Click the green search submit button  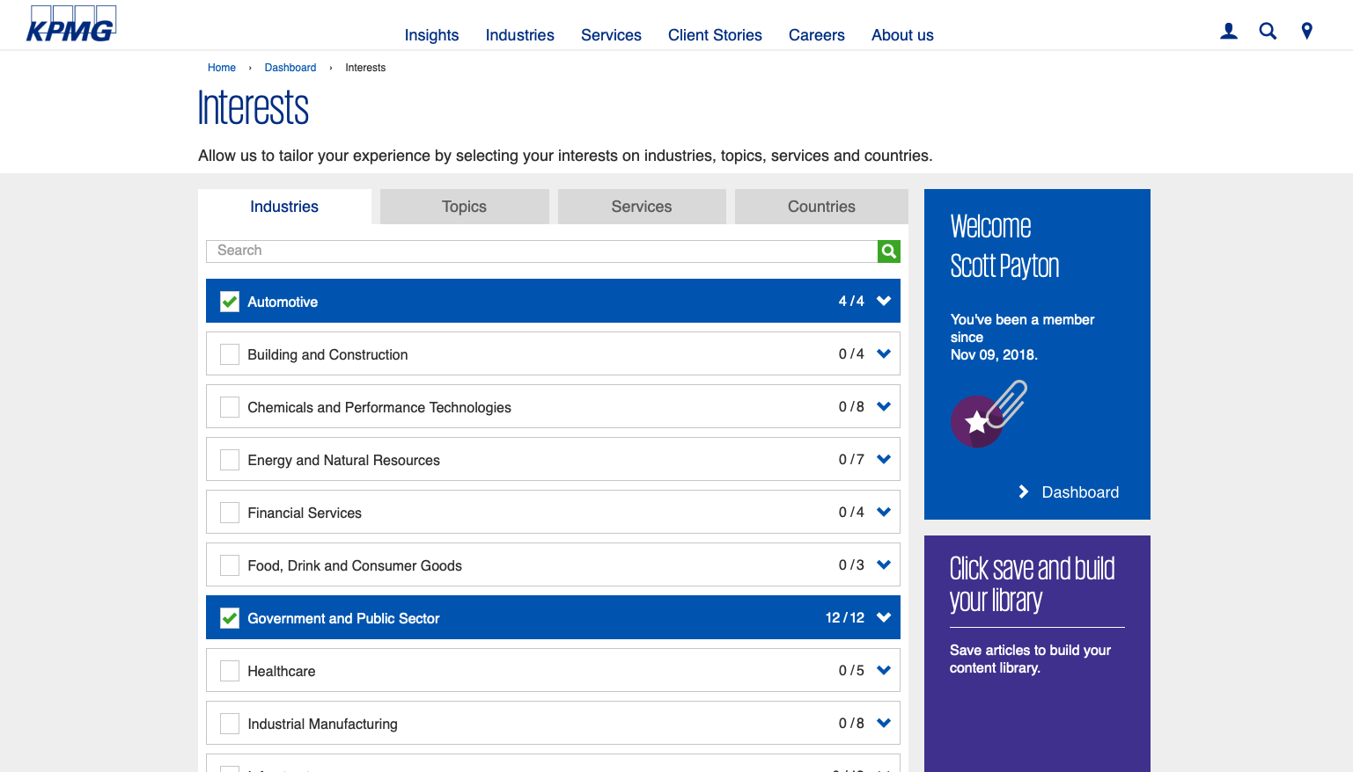click(x=889, y=251)
